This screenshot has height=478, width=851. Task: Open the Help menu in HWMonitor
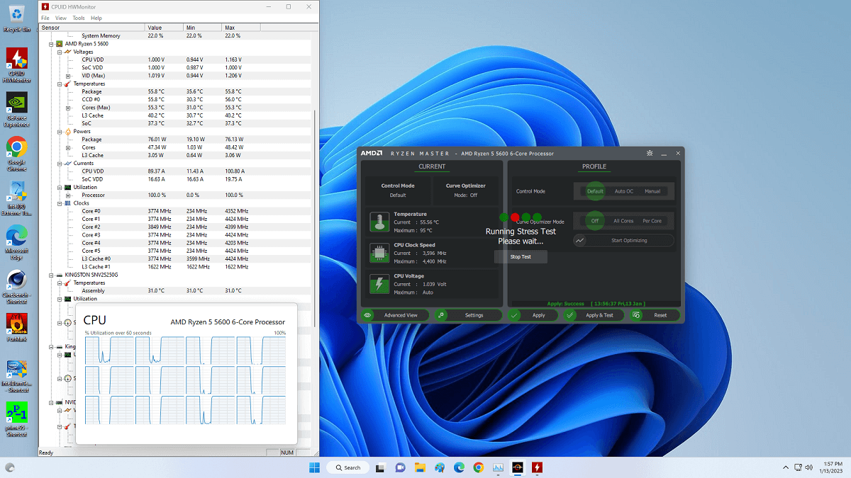(x=96, y=18)
